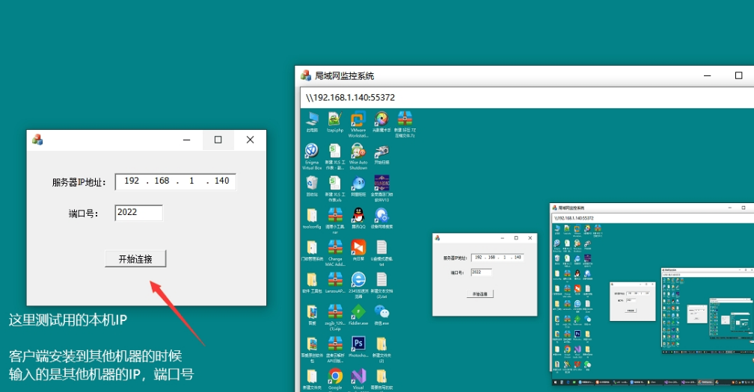Focus the 端口号 field showing 2022

pos(138,213)
